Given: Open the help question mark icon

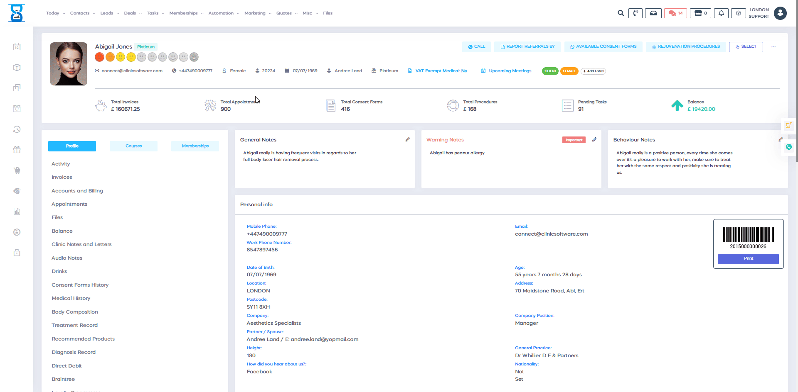Looking at the screenshot, I should click(739, 13).
